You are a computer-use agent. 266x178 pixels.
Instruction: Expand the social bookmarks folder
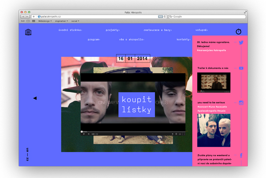[x=75, y=21]
